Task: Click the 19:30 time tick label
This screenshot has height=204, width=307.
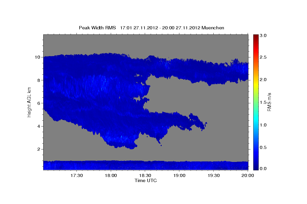Action: [x=214, y=176]
